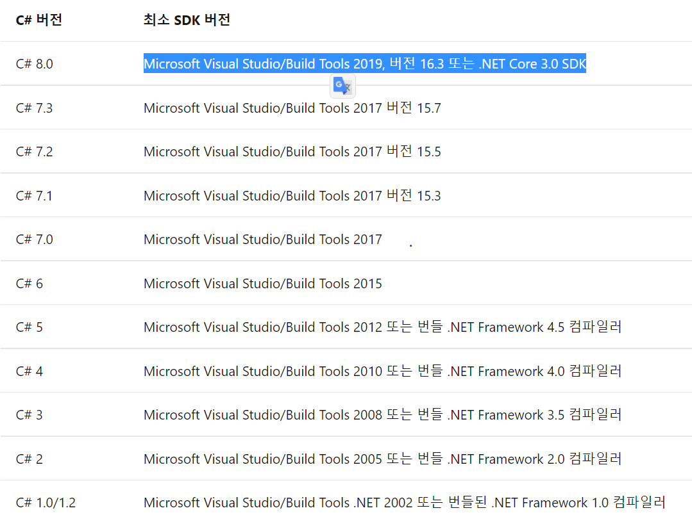Image resolution: width=692 pixels, height=515 pixels.
Task: Click '.NET Framework 1.0 컴파일러' row text
Action: [x=405, y=503]
